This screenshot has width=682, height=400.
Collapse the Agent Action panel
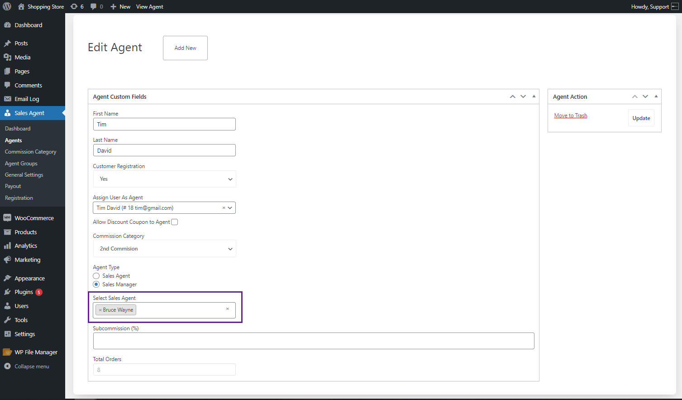(x=656, y=96)
